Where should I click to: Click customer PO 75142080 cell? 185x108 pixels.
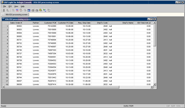48,26
